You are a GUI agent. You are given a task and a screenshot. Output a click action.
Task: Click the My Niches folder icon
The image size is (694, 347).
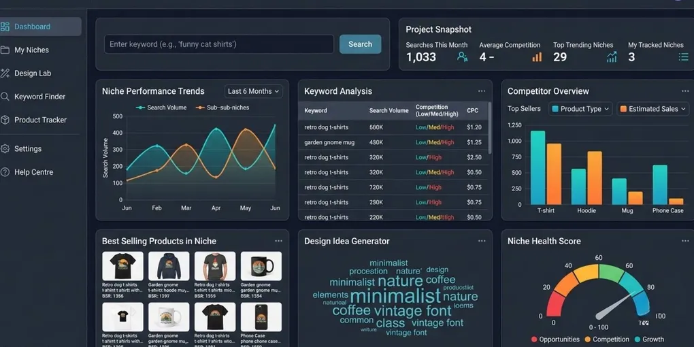(5, 50)
